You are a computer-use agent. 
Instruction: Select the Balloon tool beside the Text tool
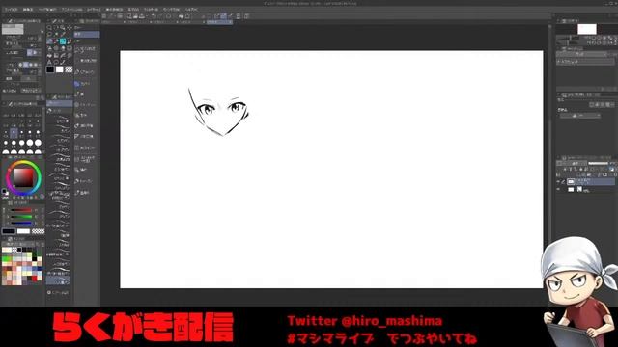point(56,62)
